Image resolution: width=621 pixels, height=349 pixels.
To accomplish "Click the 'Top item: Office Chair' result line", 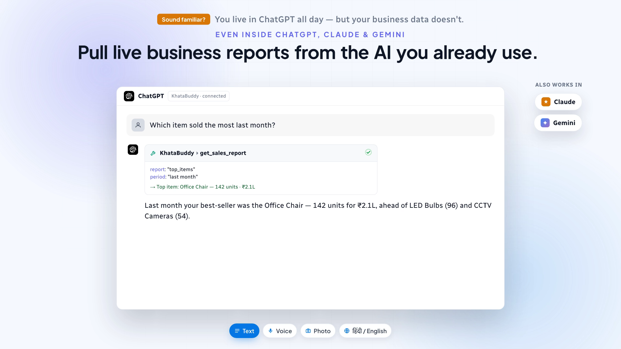I will tap(202, 187).
